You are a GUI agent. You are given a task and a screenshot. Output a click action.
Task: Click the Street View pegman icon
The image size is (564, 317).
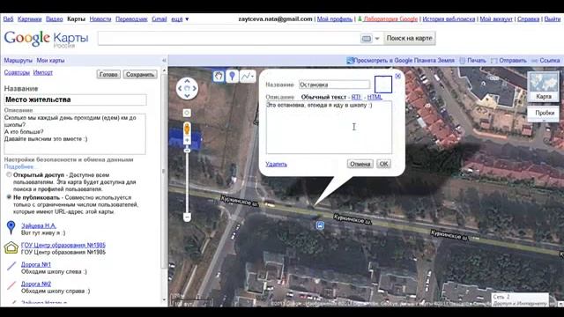tap(187, 129)
